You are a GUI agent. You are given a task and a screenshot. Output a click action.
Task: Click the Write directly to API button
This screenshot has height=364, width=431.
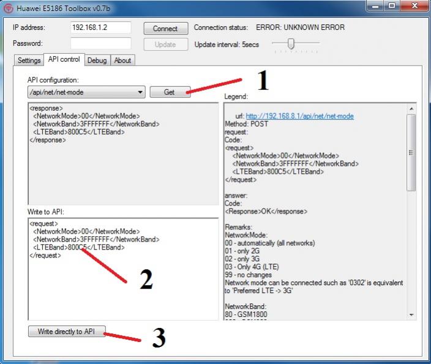[67, 332]
